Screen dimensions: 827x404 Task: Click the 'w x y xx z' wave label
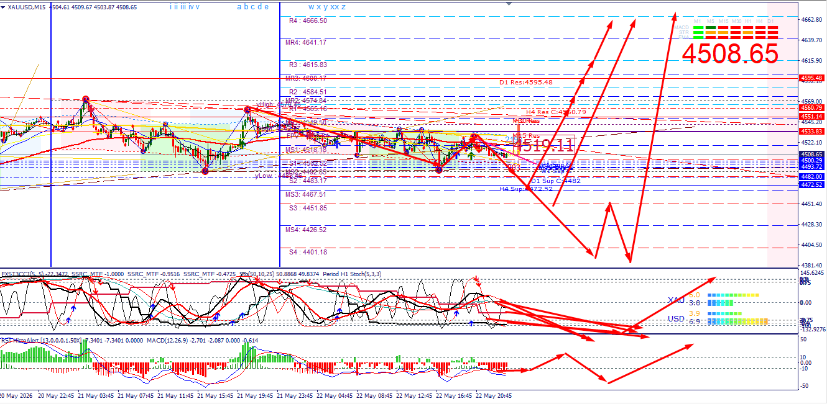pos(327,7)
